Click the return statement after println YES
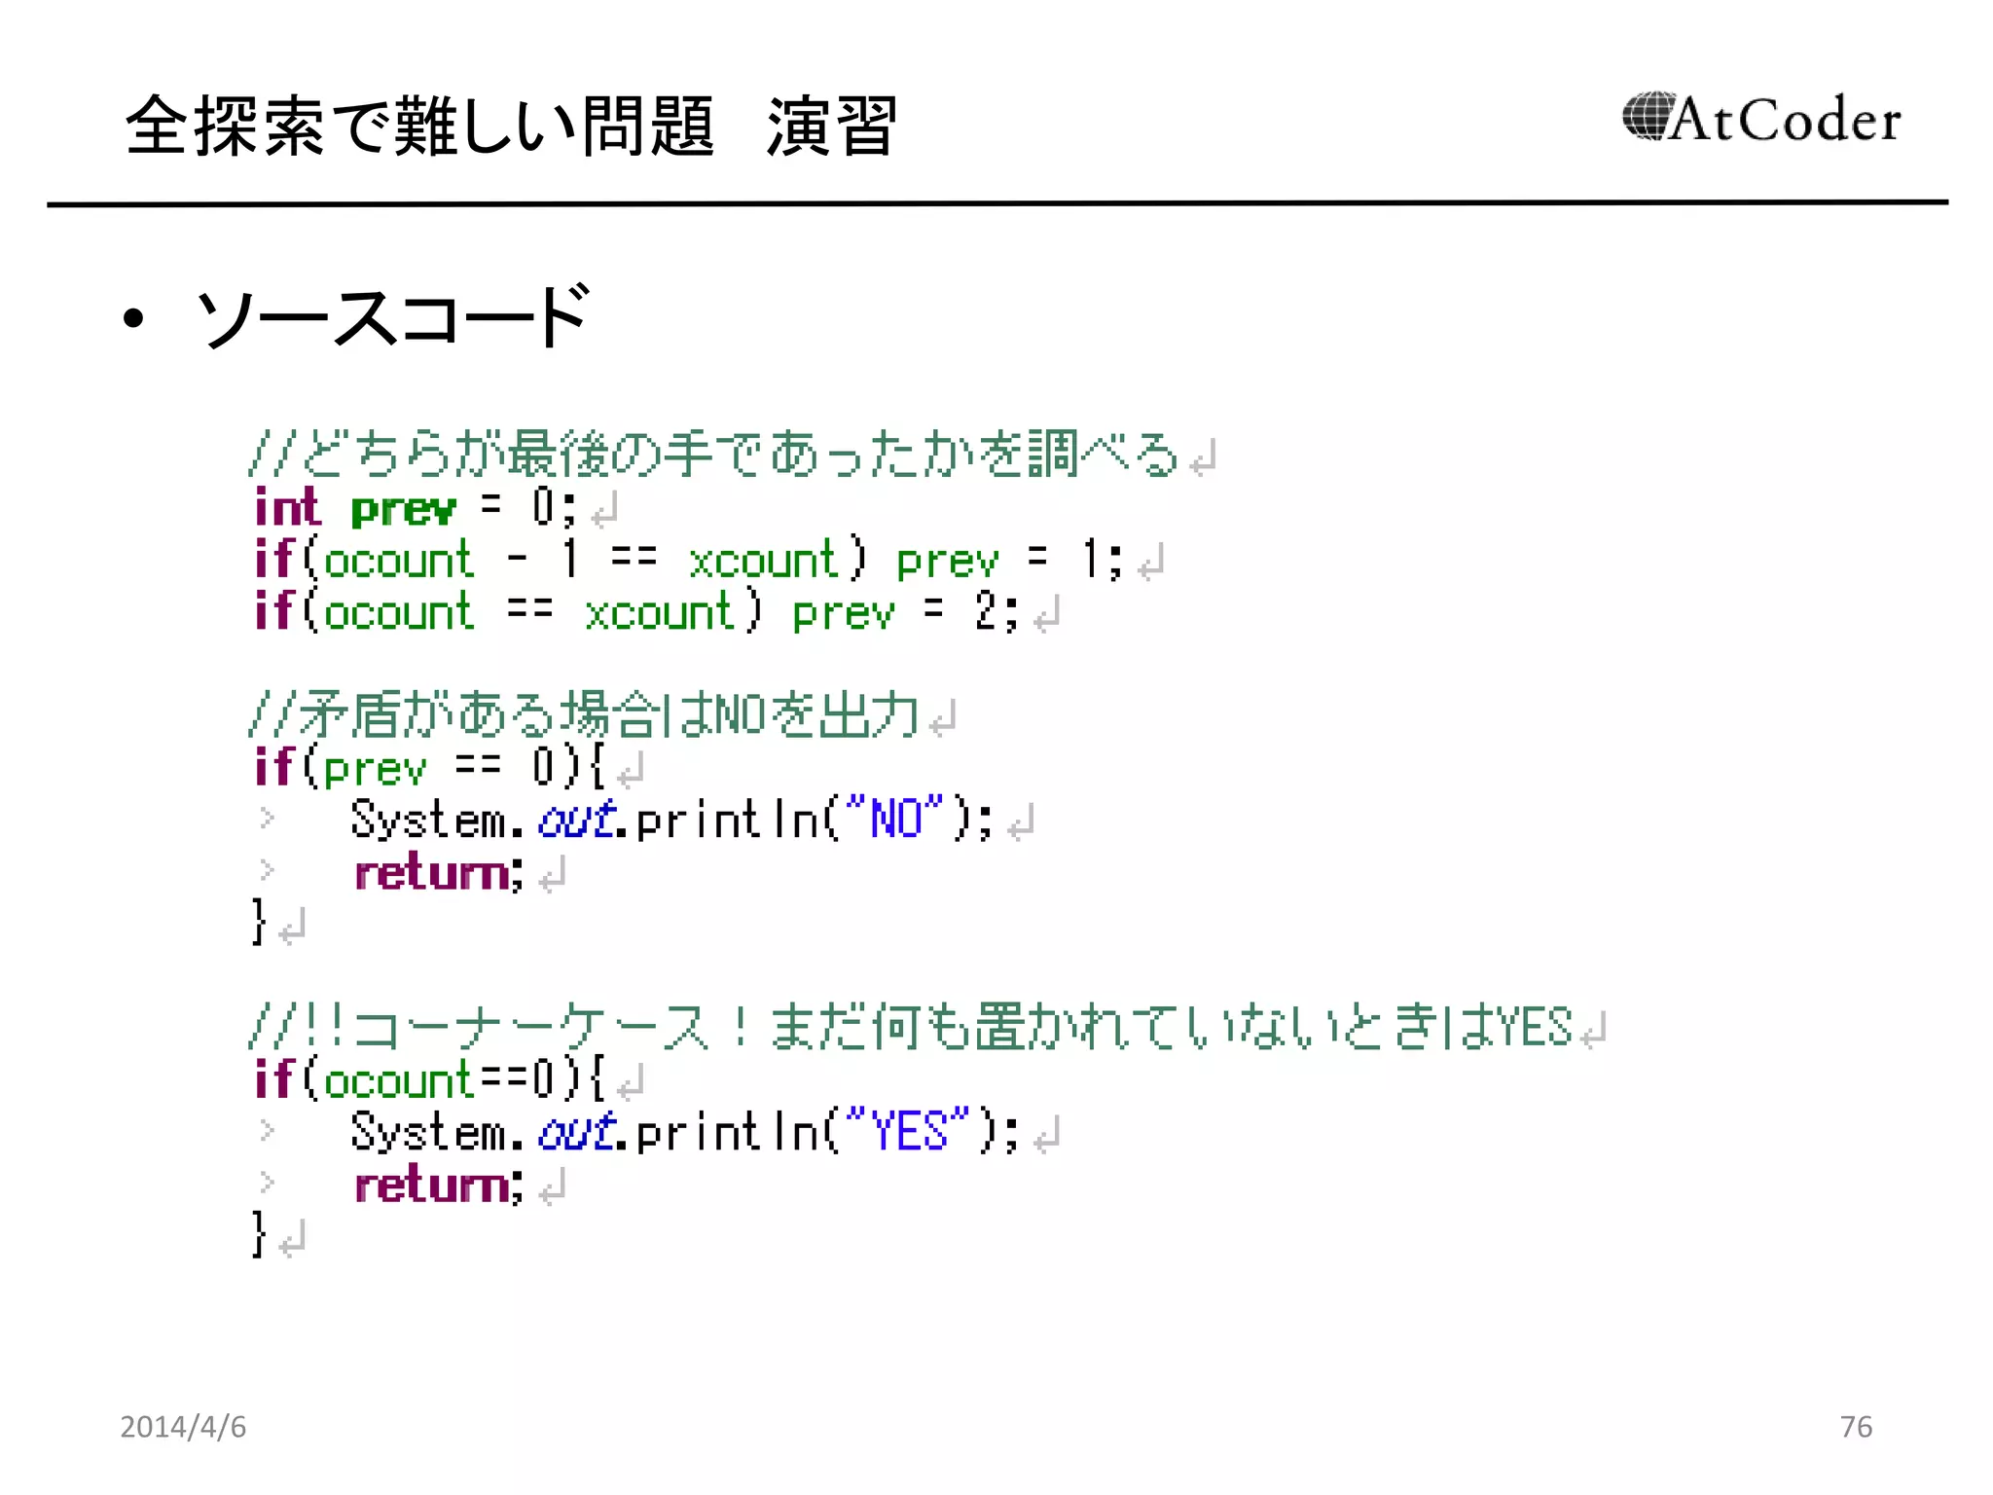This screenshot has width=1993, height=1495. [x=439, y=1185]
